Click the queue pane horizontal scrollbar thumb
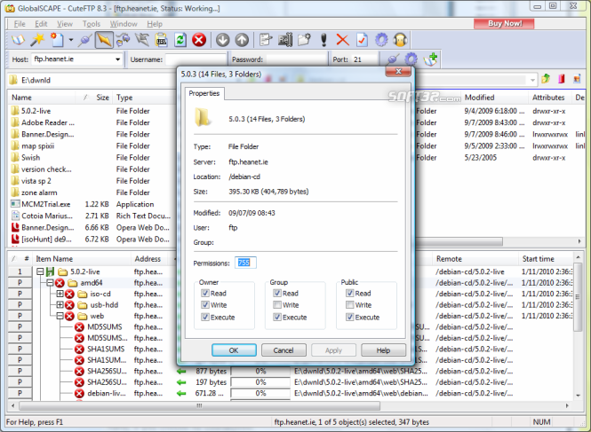Image resolution: width=591 pixels, height=432 pixels. 199,405
